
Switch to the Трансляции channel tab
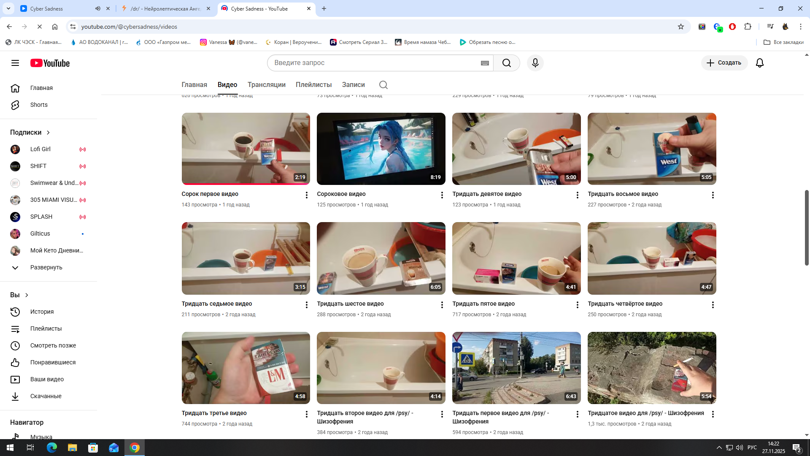coord(266,85)
